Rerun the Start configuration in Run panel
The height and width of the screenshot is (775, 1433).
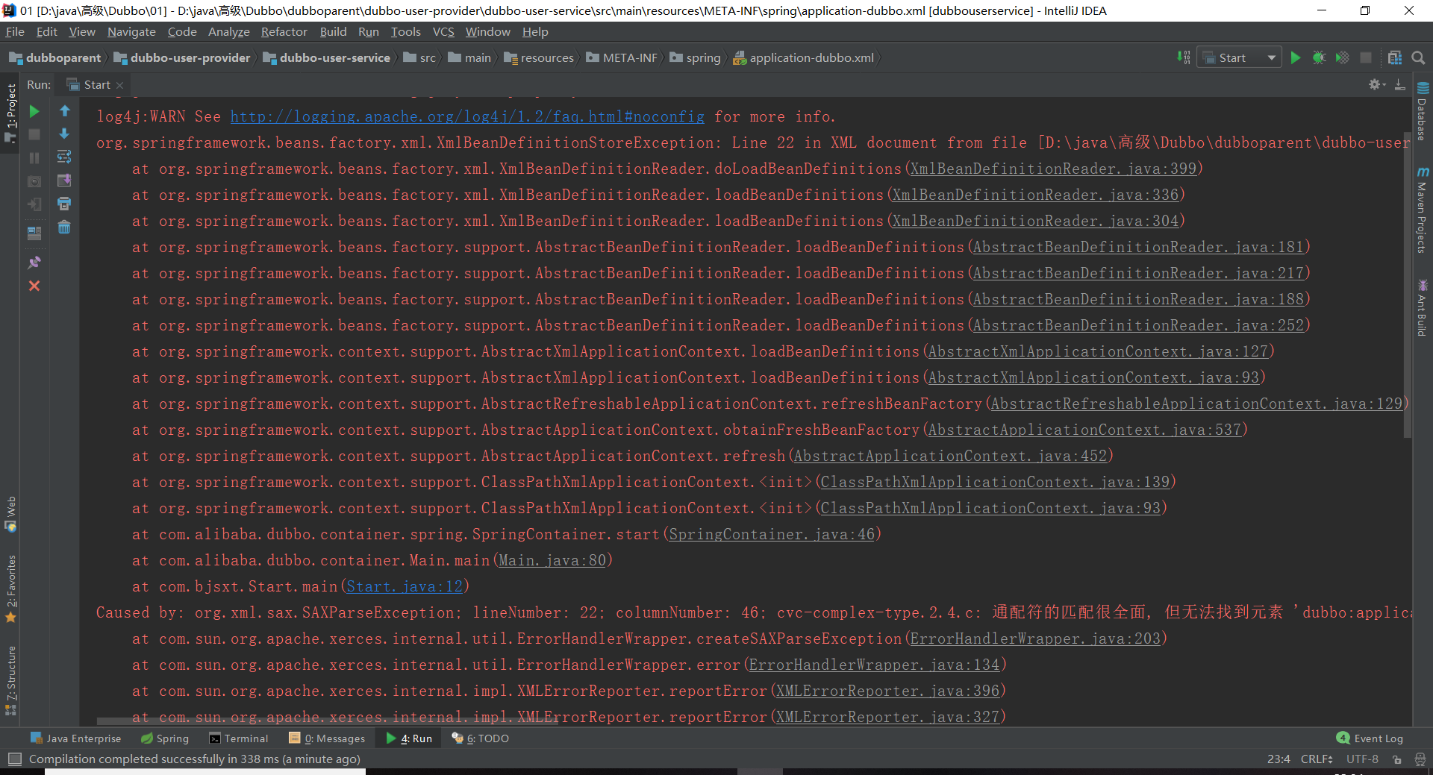[34, 111]
